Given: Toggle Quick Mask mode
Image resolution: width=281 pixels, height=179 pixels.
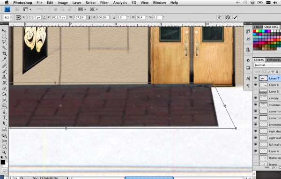Looking at the screenshot, I should click(x=4, y=171).
